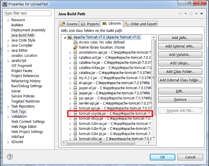
Task: Expand the Java Compiler category
Action: (8, 46)
